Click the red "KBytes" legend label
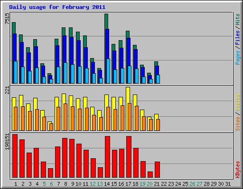Image resolution: width=243 pixels, height=189 pixels. pos(237,170)
